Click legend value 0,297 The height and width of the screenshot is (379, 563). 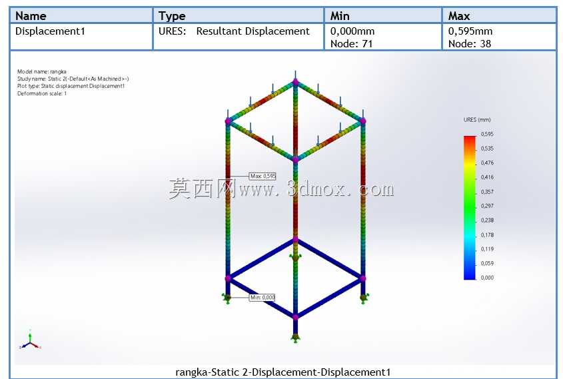click(487, 206)
